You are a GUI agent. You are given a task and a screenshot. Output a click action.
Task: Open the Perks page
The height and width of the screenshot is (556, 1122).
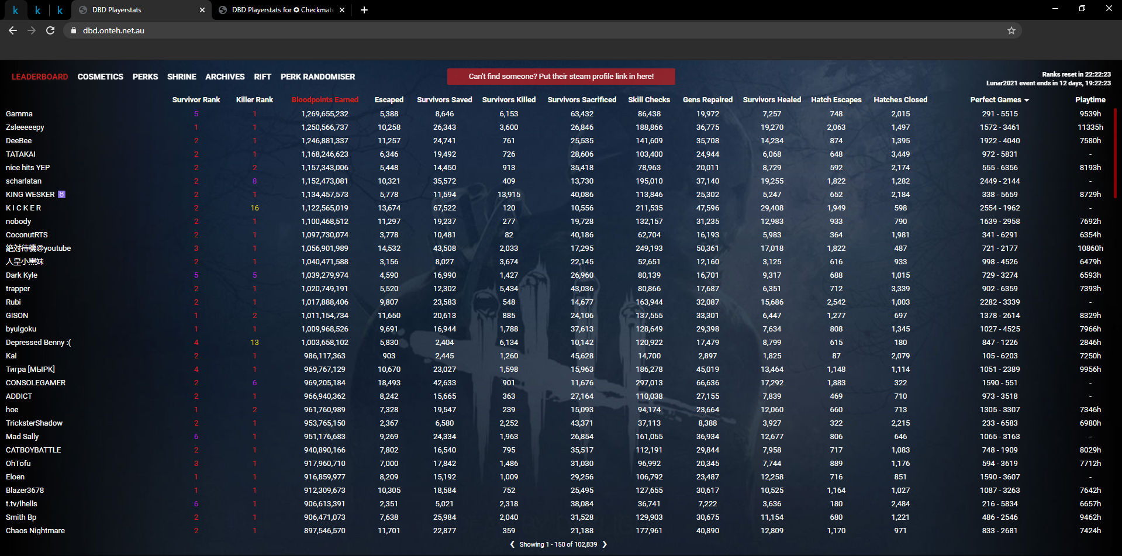click(x=145, y=77)
